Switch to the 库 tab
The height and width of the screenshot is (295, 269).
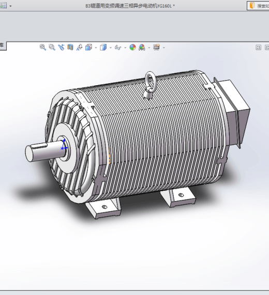(x=3, y=45)
